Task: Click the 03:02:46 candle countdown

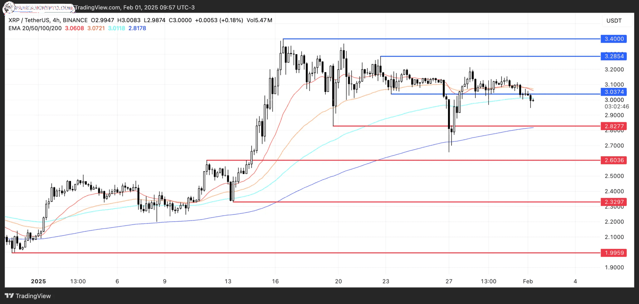Action: click(617, 107)
